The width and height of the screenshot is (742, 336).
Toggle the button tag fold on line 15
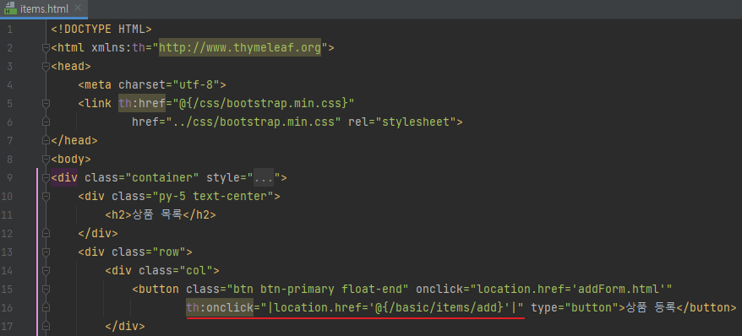pyautogui.click(x=46, y=290)
